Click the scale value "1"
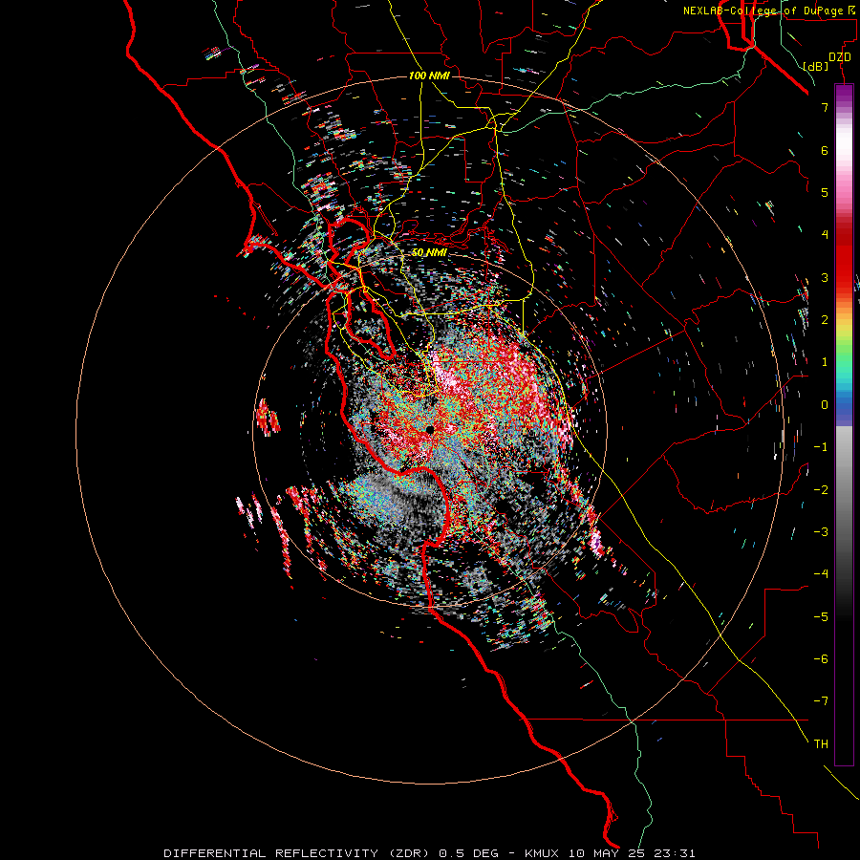Screen dimensions: 860x860 click(825, 362)
